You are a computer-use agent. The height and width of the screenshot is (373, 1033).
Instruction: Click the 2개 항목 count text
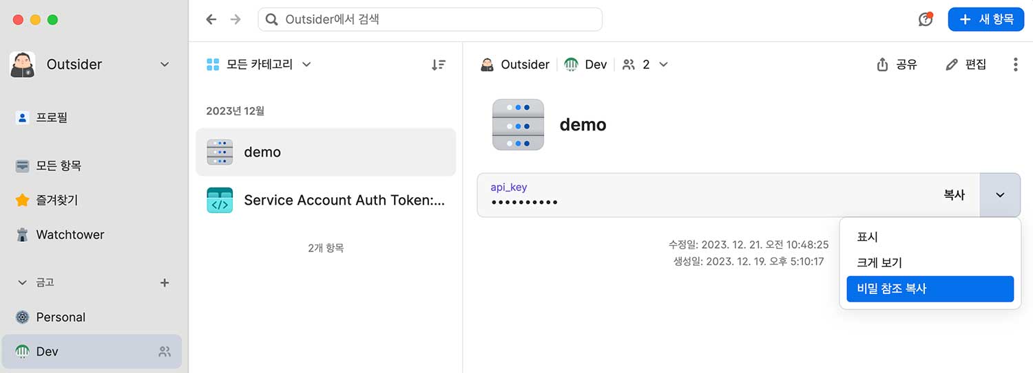pos(326,248)
